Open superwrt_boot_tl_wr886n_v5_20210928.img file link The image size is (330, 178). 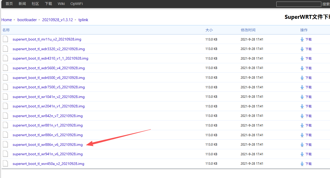pos(48,135)
